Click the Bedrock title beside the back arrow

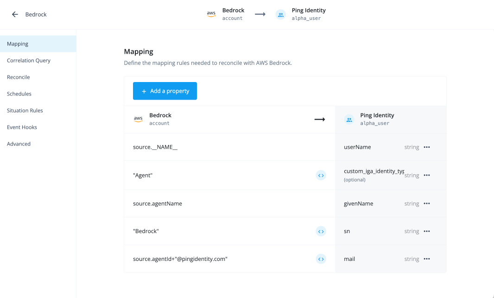coord(36,14)
